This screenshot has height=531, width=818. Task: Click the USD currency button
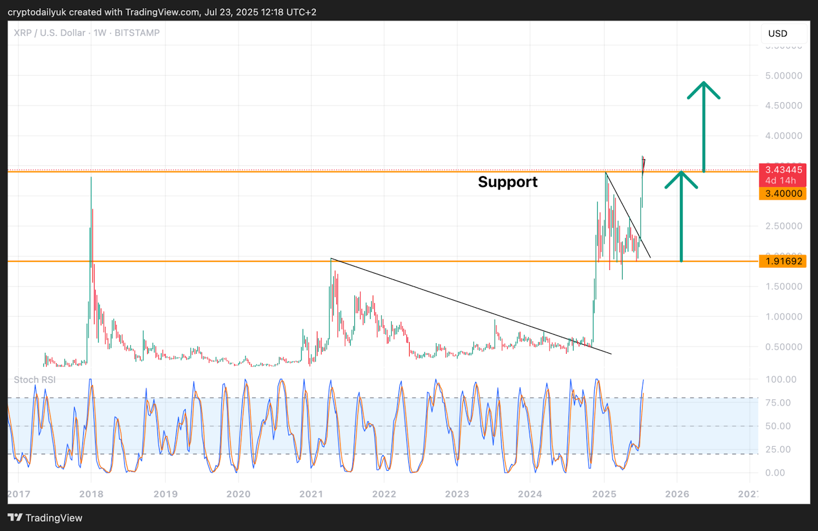tap(784, 34)
